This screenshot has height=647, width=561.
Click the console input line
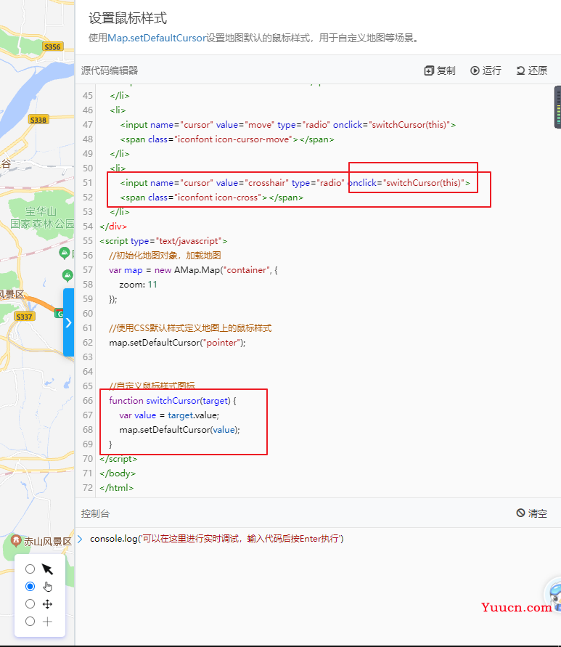(216, 539)
